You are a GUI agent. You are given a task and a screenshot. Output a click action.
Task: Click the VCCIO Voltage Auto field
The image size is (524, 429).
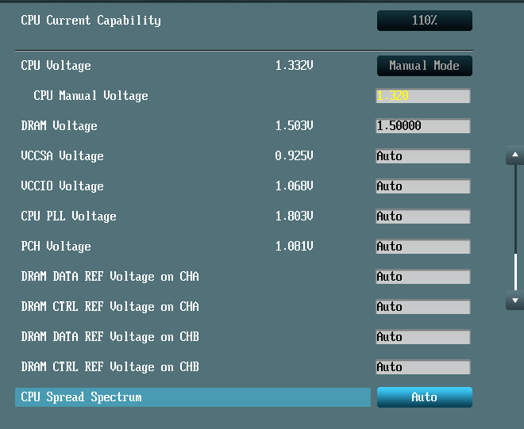point(423,186)
